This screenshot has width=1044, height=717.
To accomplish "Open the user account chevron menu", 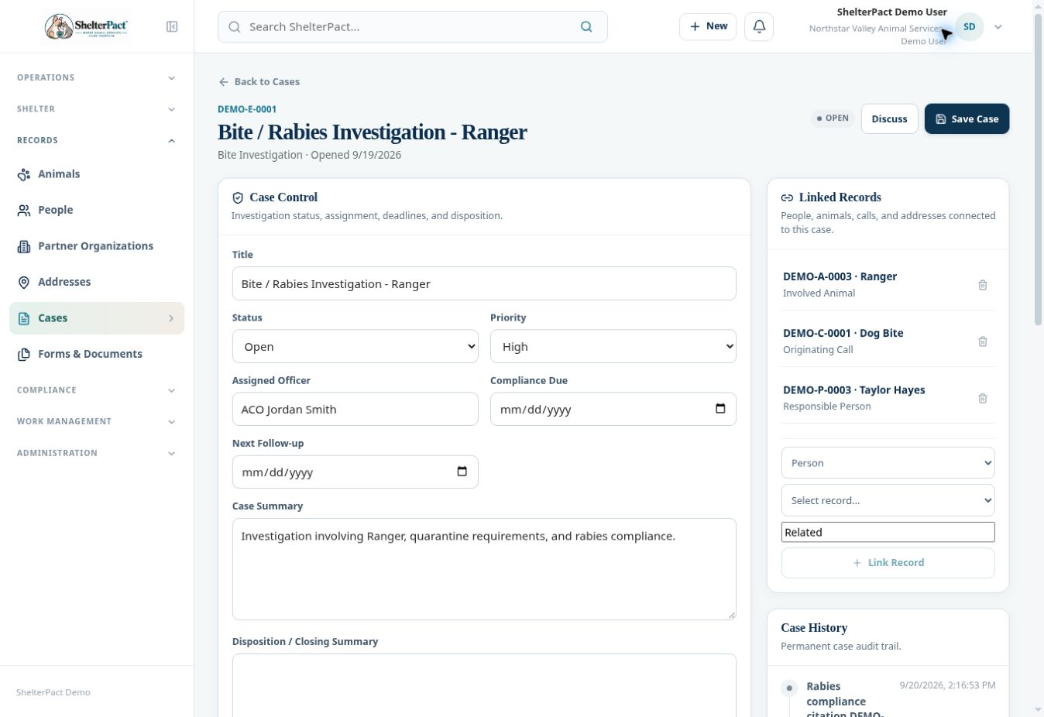I will tap(998, 26).
